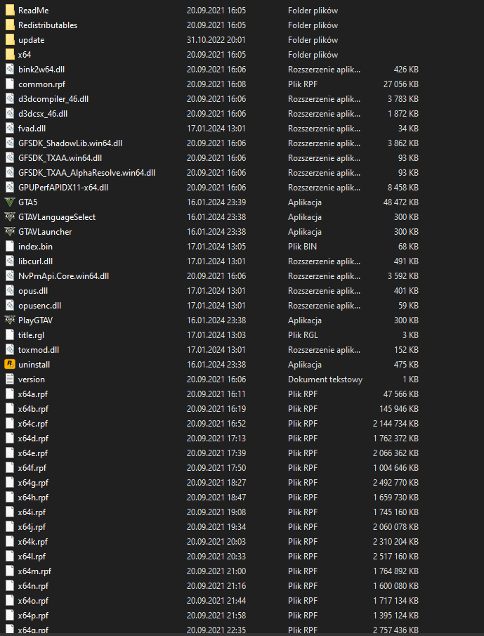Click the GTAVLanguageSelect icon
This screenshot has height=636, width=484.
(11, 217)
